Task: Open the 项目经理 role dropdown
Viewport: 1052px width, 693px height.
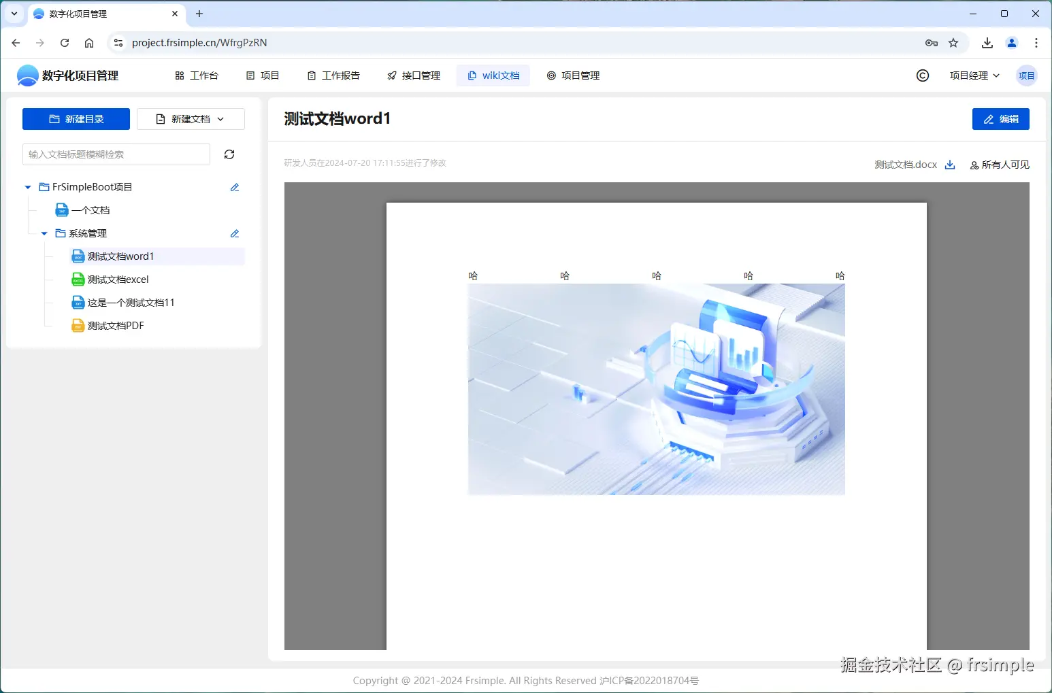Action: pyautogui.click(x=974, y=75)
